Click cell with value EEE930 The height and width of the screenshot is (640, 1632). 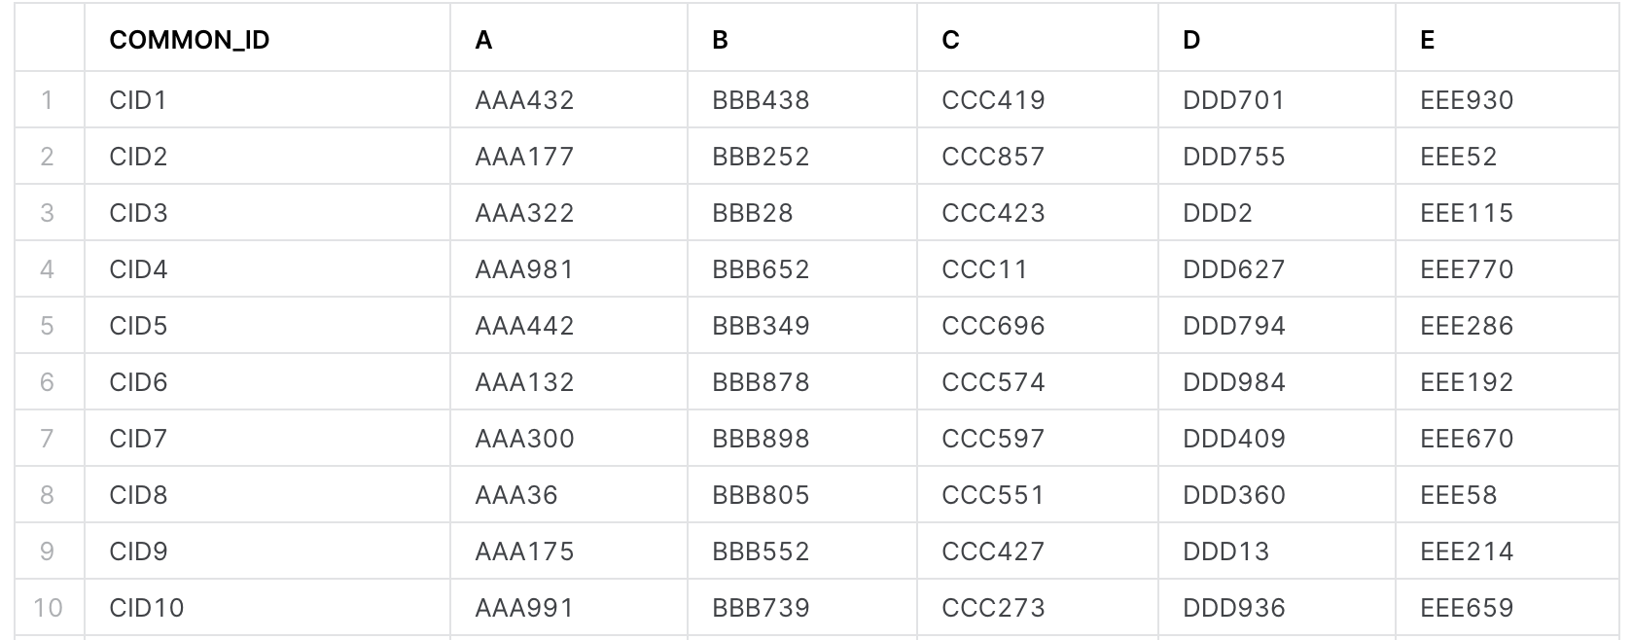[x=1467, y=100]
